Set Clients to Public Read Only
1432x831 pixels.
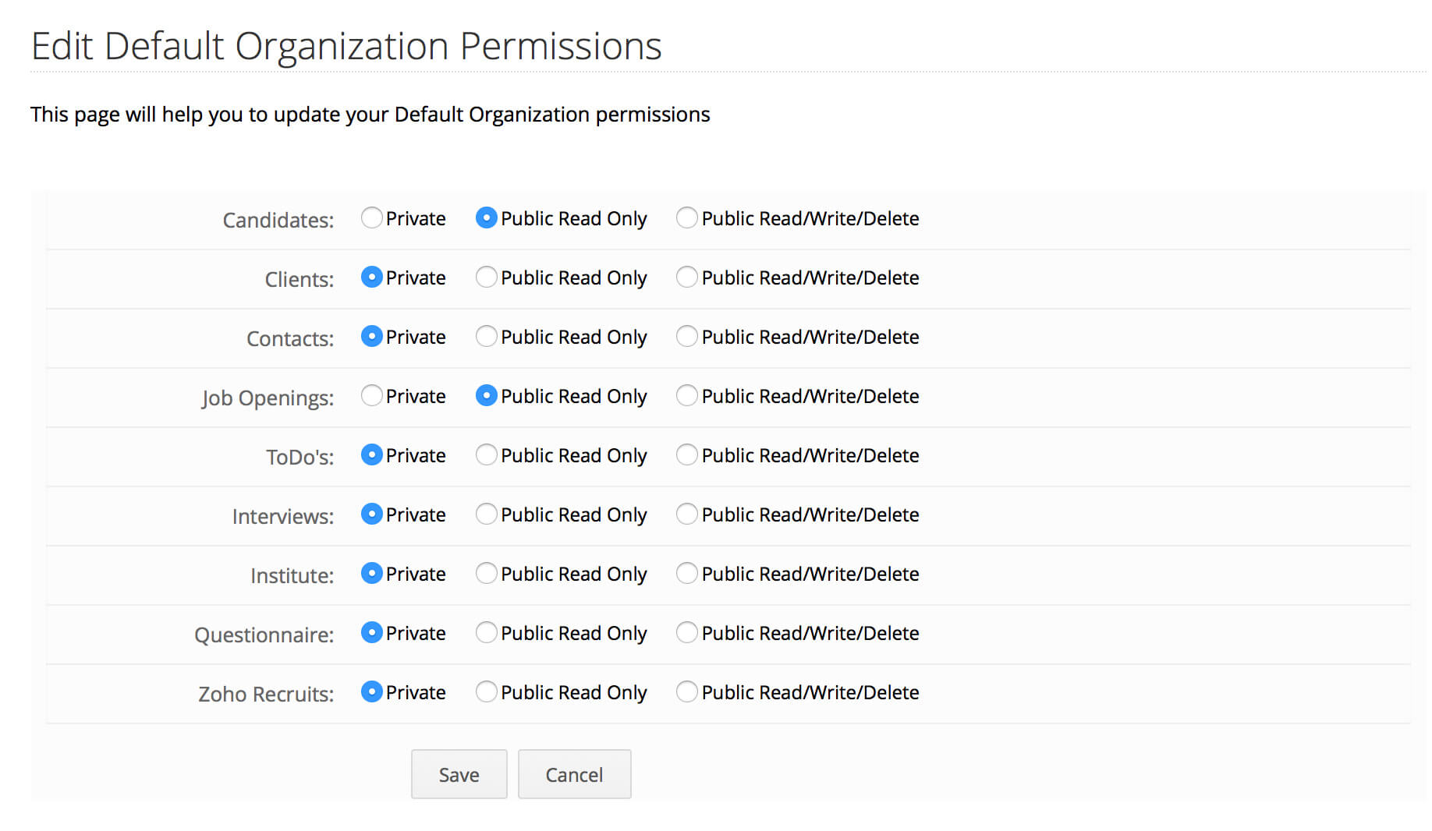pyautogui.click(x=487, y=278)
